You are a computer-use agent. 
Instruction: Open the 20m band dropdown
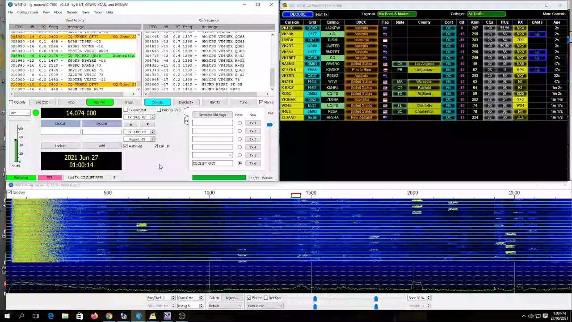point(20,113)
